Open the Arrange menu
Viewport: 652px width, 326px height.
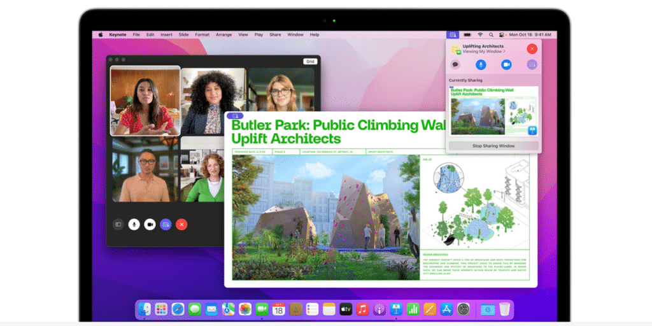(223, 35)
